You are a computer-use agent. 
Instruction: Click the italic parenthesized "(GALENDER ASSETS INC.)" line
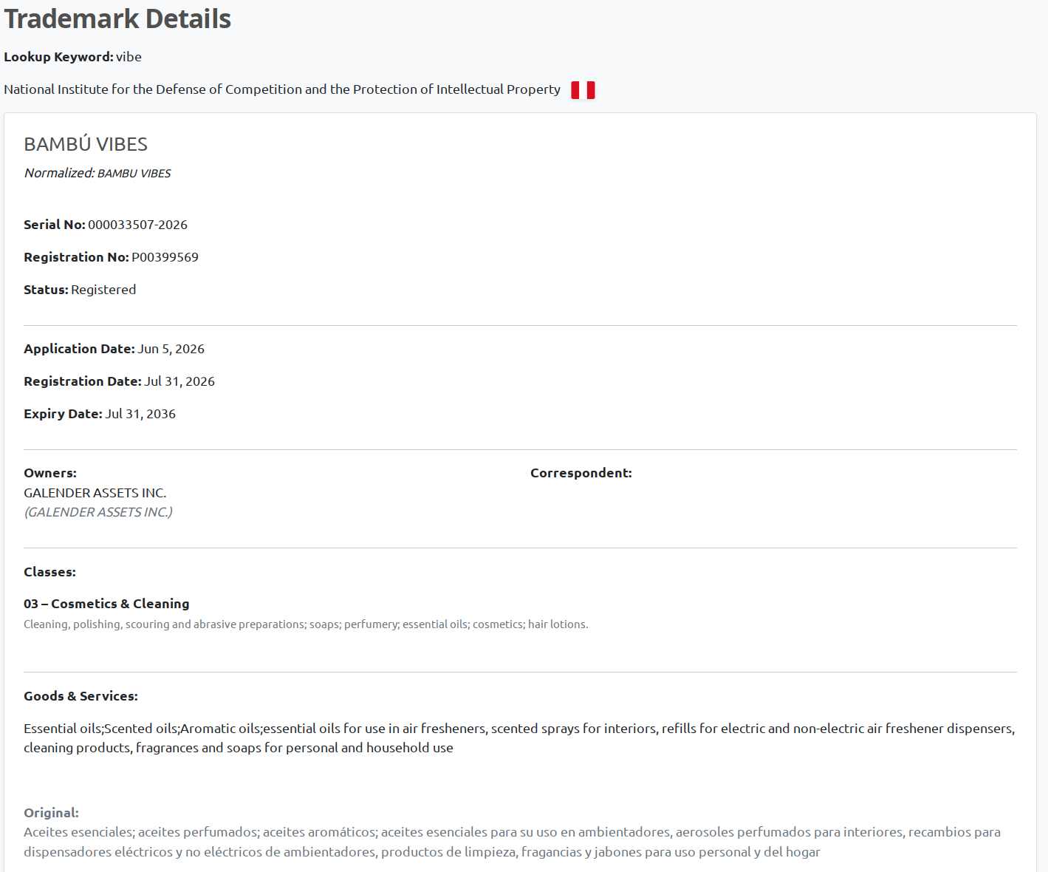tap(98, 512)
